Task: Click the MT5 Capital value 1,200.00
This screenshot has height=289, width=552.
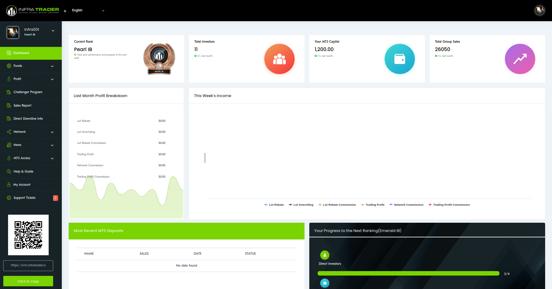Action: point(324,49)
